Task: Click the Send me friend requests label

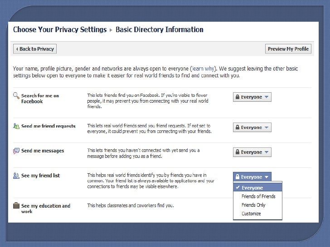Action: click(x=49, y=126)
